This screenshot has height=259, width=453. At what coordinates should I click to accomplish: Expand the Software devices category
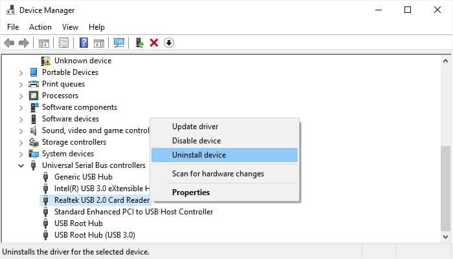click(21, 119)
